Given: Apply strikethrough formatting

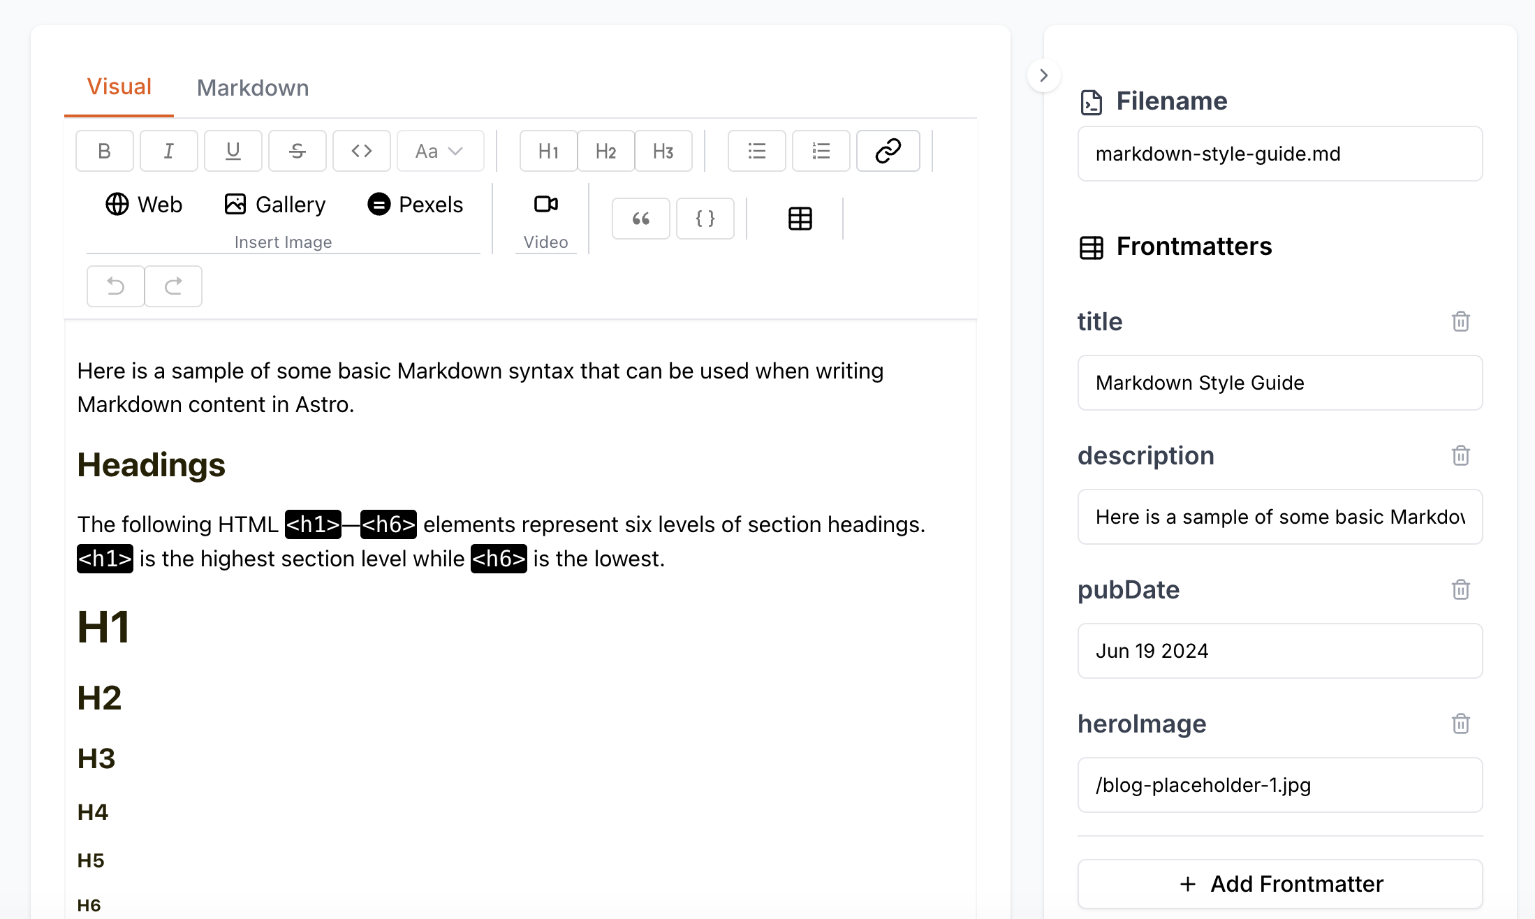Looking at the screenshot, I should click(x=298, y=151).
